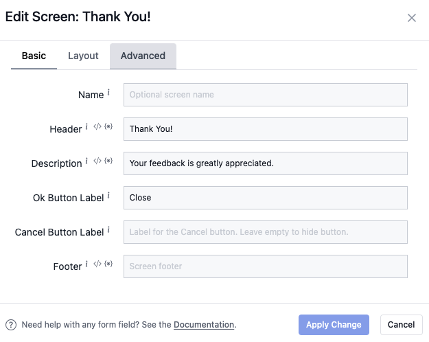
Task: Click the info icon next to Name
Action: click(x=108, y=93)
